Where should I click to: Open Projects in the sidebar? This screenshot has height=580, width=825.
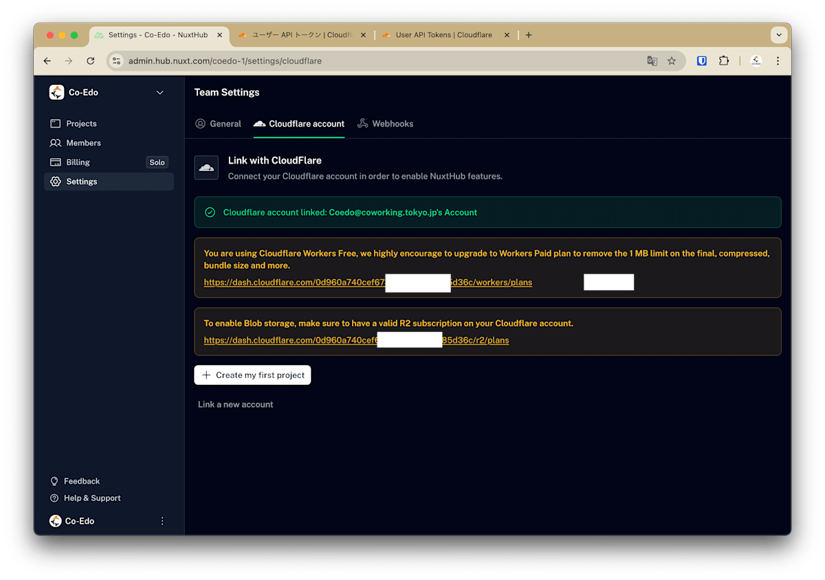(x=109, y=124)
